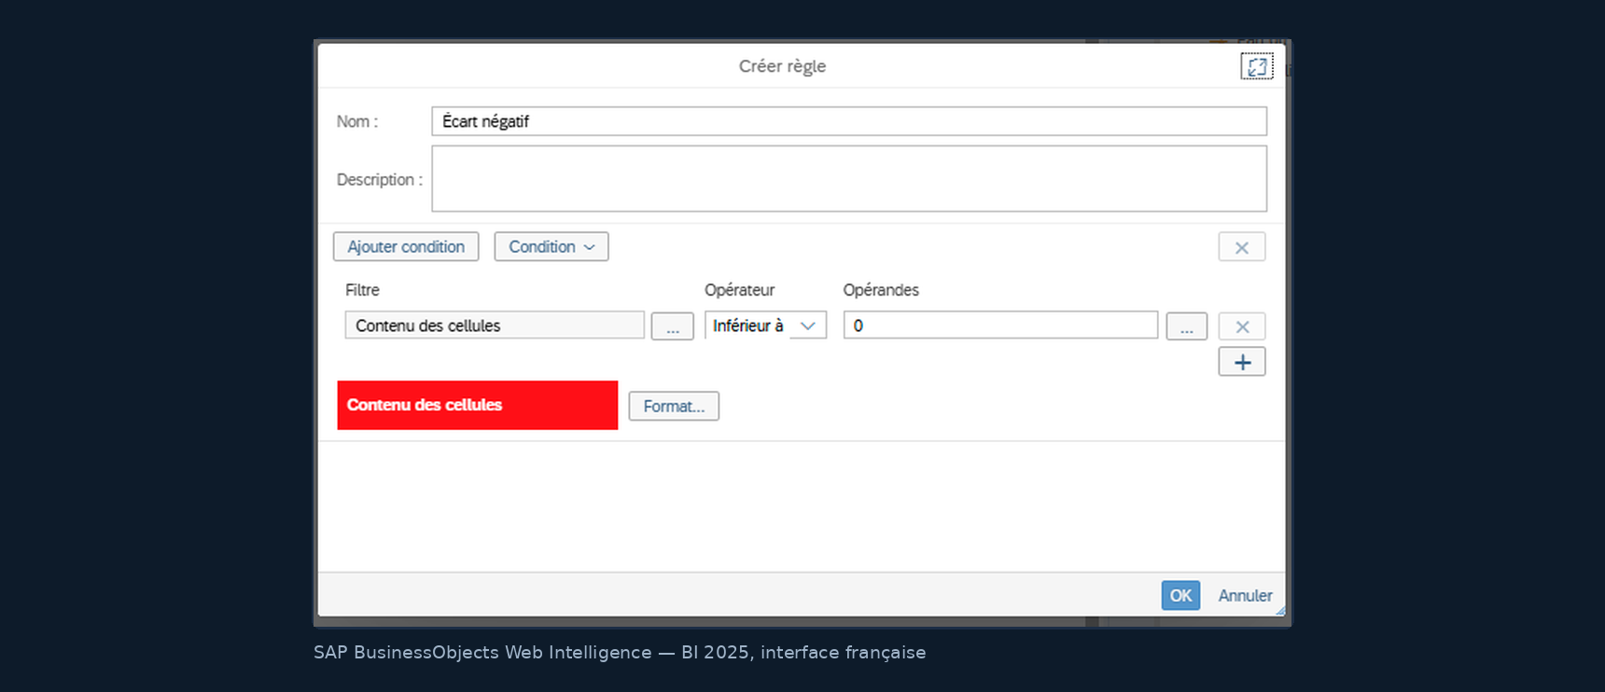Click the Créer règle dialog title
The width and height of the screenshot is (1605, 692).
pos(782,66)
